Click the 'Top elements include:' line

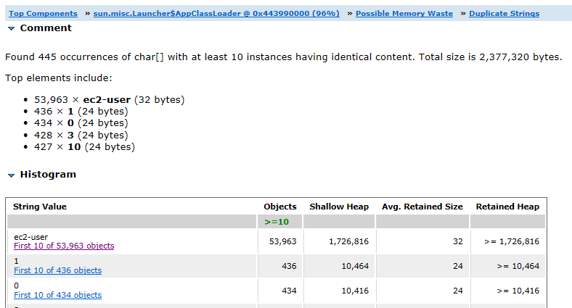[59, 78]
